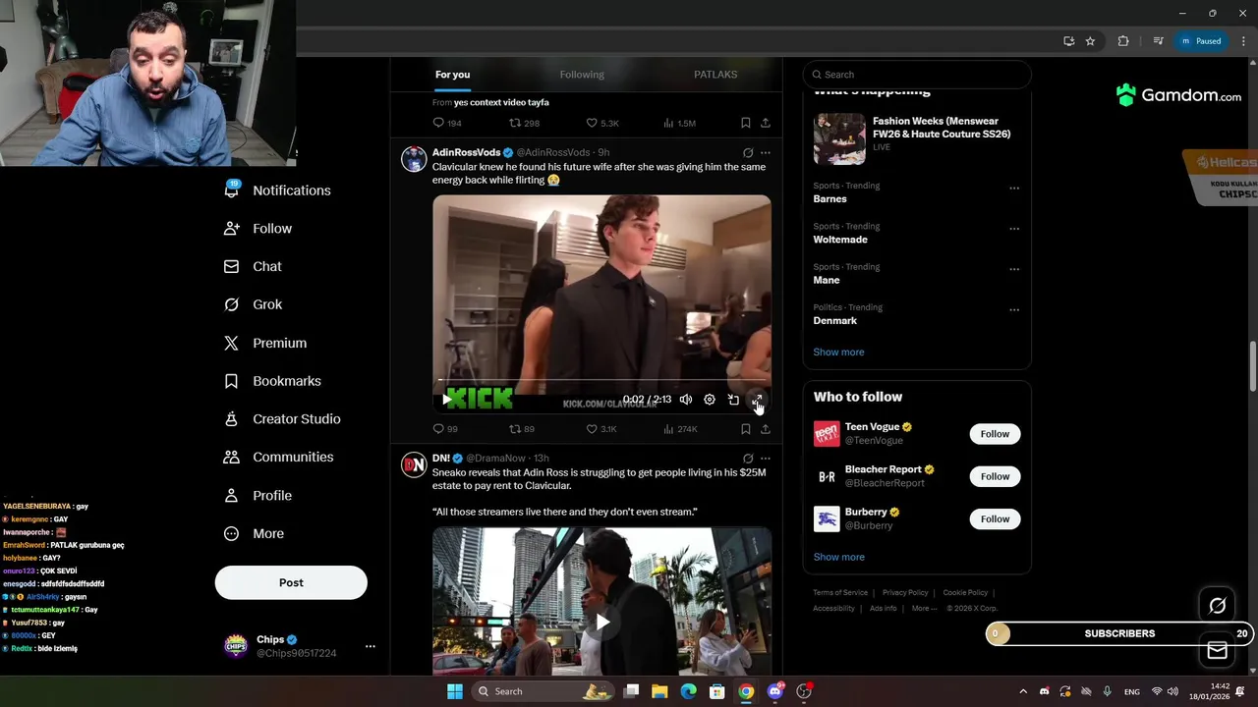Open options for the Mane trend
The image size is (1258, 707).
(x=1014, y=269)
